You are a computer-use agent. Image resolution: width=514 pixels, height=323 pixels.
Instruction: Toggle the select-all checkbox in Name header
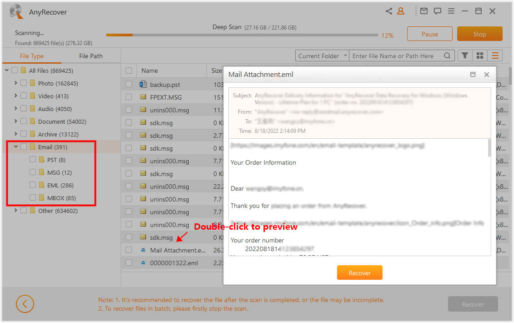(x=129, y=71)
